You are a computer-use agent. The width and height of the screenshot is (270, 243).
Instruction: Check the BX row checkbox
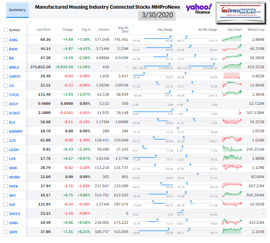click(x=5, y=58)
